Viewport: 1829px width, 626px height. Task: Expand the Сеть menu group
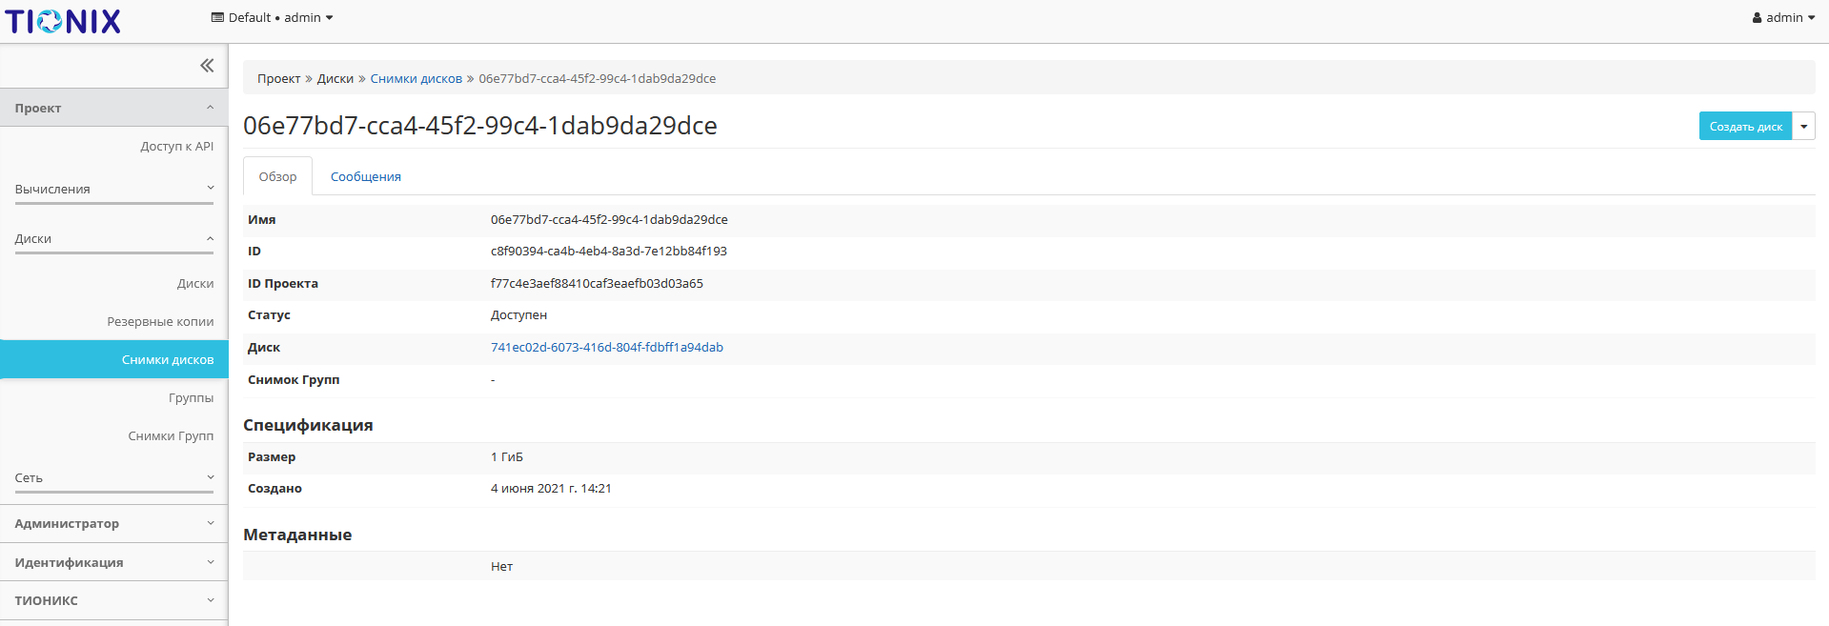[x=114, y=478]
